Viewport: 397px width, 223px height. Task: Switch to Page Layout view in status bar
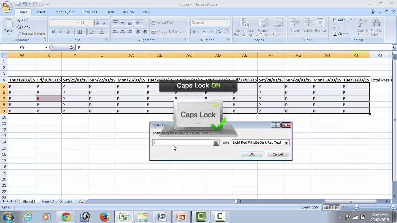[x=332, y=207]
